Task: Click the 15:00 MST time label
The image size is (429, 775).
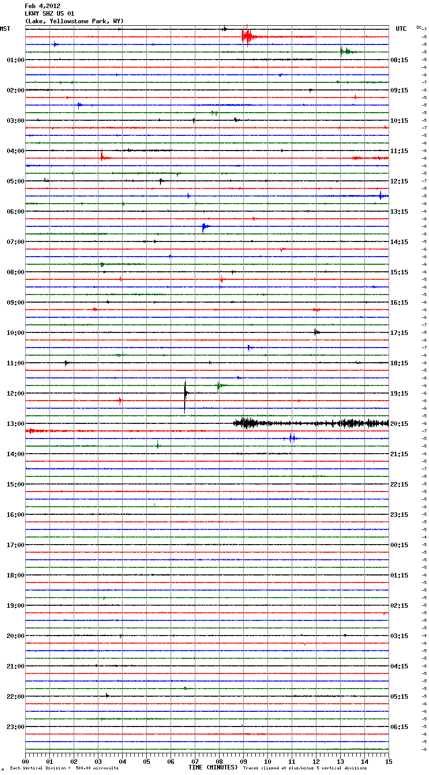Action: point(16,484)
